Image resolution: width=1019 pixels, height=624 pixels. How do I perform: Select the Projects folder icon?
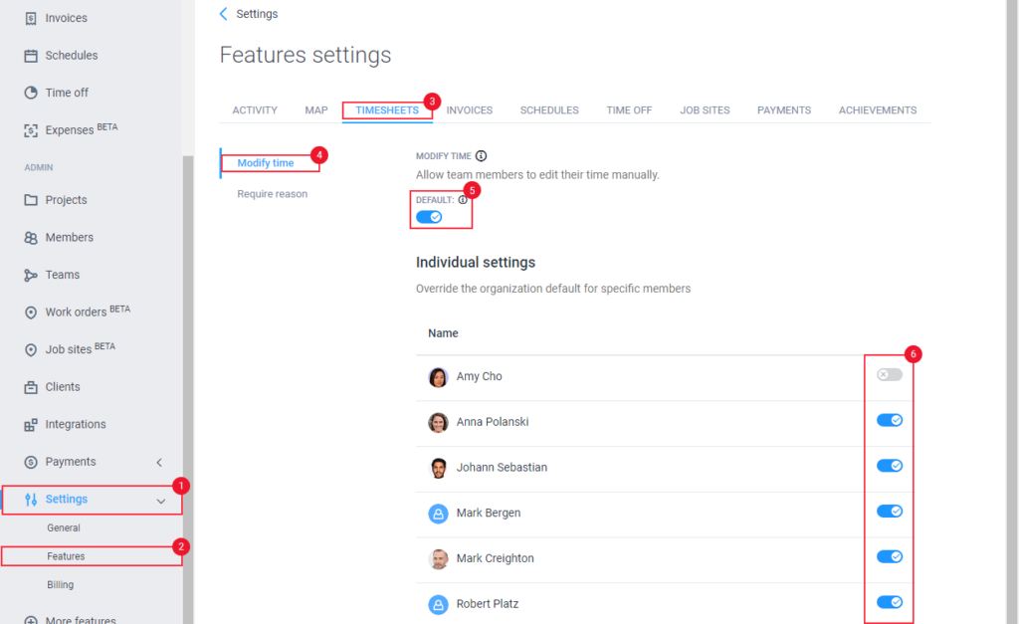tap(29, 199)
